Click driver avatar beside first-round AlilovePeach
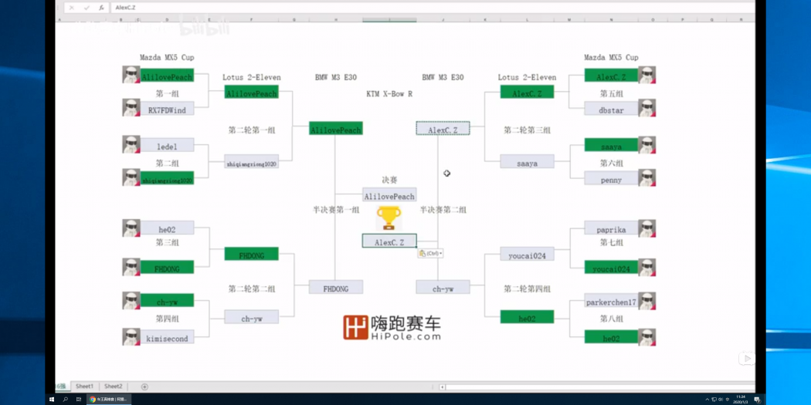Image resolution: width=811 pixels, height=405 pixels. coord(131,74)
